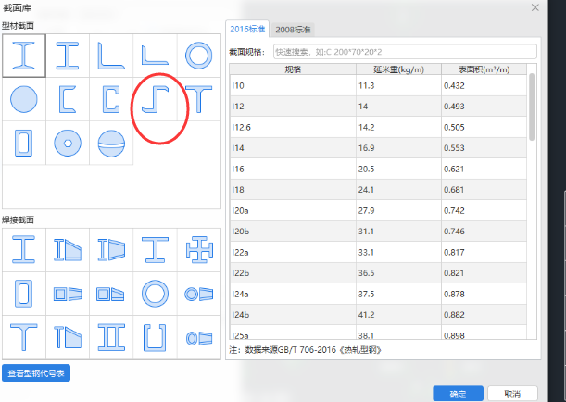
Task: Select the I18 specification row
Action: click(x=378, y=190)
